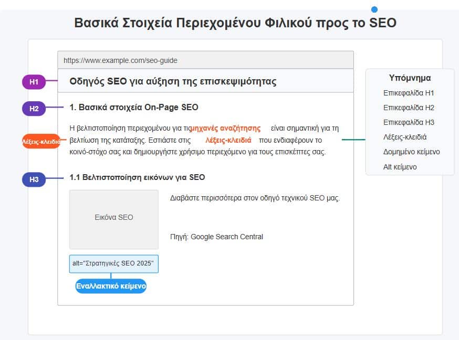Click the highlighted λέξεις-κλειδιά keyword in the paragraph
The image size is (459, 340).
[228, 140]
